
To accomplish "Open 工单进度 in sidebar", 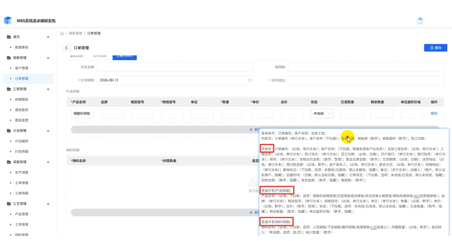I will pos(22,183).
